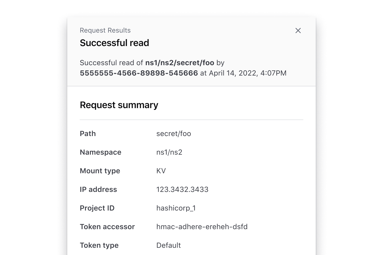
Task: Click the "Token accessor" field label
Action: [107, 227]
